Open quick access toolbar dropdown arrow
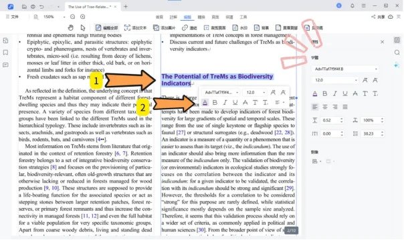404x240 pixels. click(58, 7)
